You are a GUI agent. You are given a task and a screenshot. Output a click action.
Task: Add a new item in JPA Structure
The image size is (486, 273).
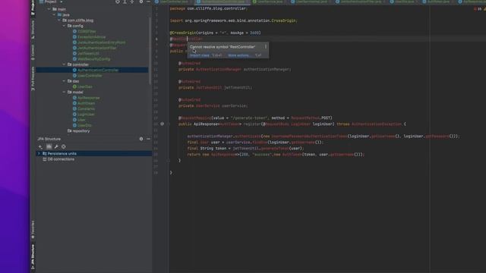(x=40, y=146)
